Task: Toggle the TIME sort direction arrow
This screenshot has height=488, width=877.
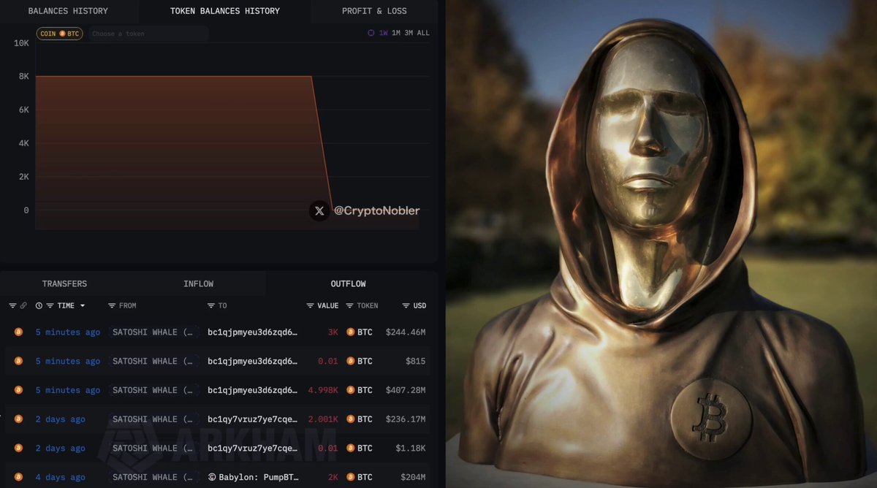Action: [x=83, y=305]
